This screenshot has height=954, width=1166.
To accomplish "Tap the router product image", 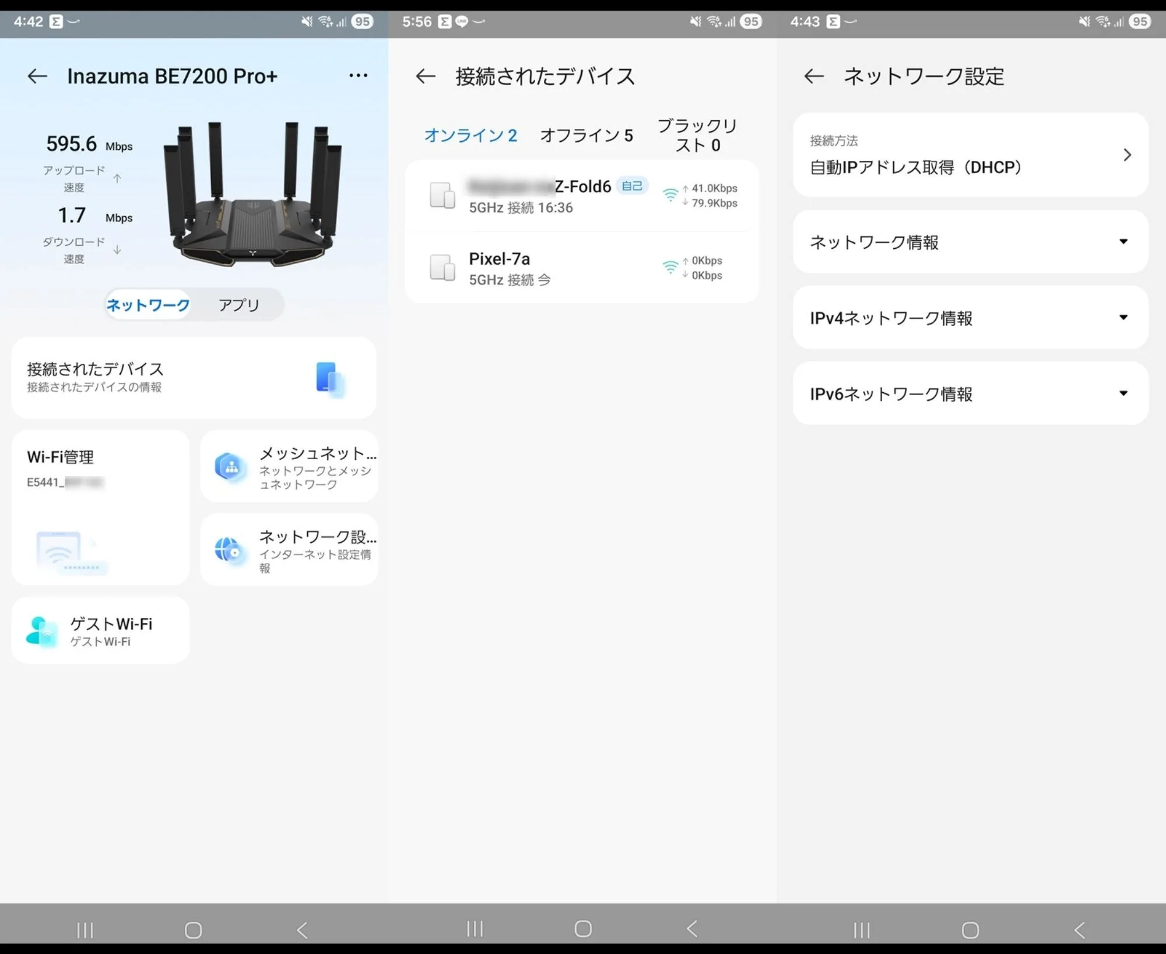I will pyautogui.click(x=254, y=195).
